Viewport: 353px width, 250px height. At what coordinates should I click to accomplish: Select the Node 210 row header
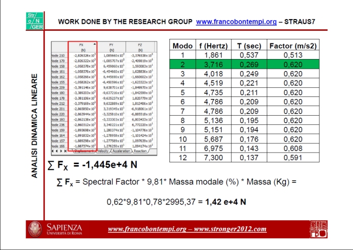(58, 55)
